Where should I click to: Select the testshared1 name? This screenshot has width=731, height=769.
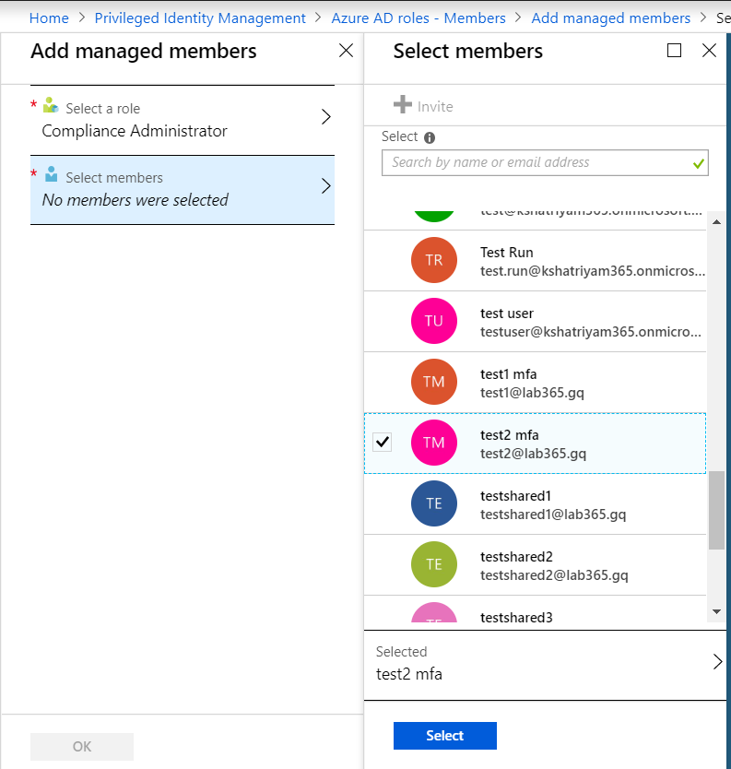coord(515,496)
